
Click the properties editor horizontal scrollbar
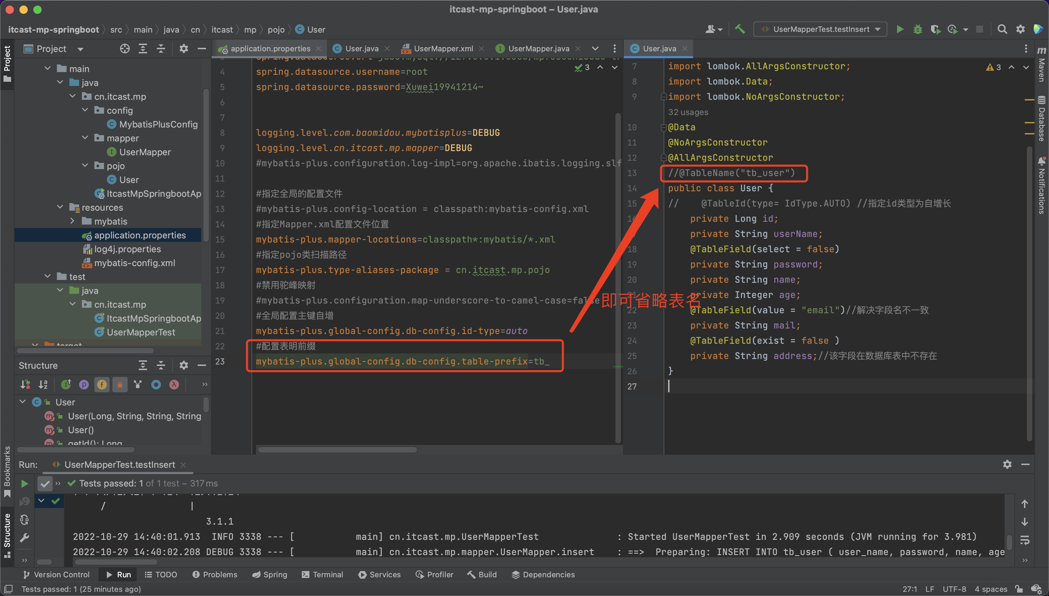point(337,449)
